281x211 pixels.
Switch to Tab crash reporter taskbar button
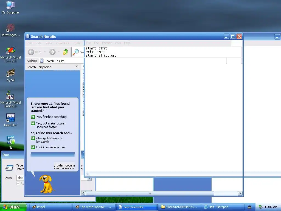click(x=94, y=207)
